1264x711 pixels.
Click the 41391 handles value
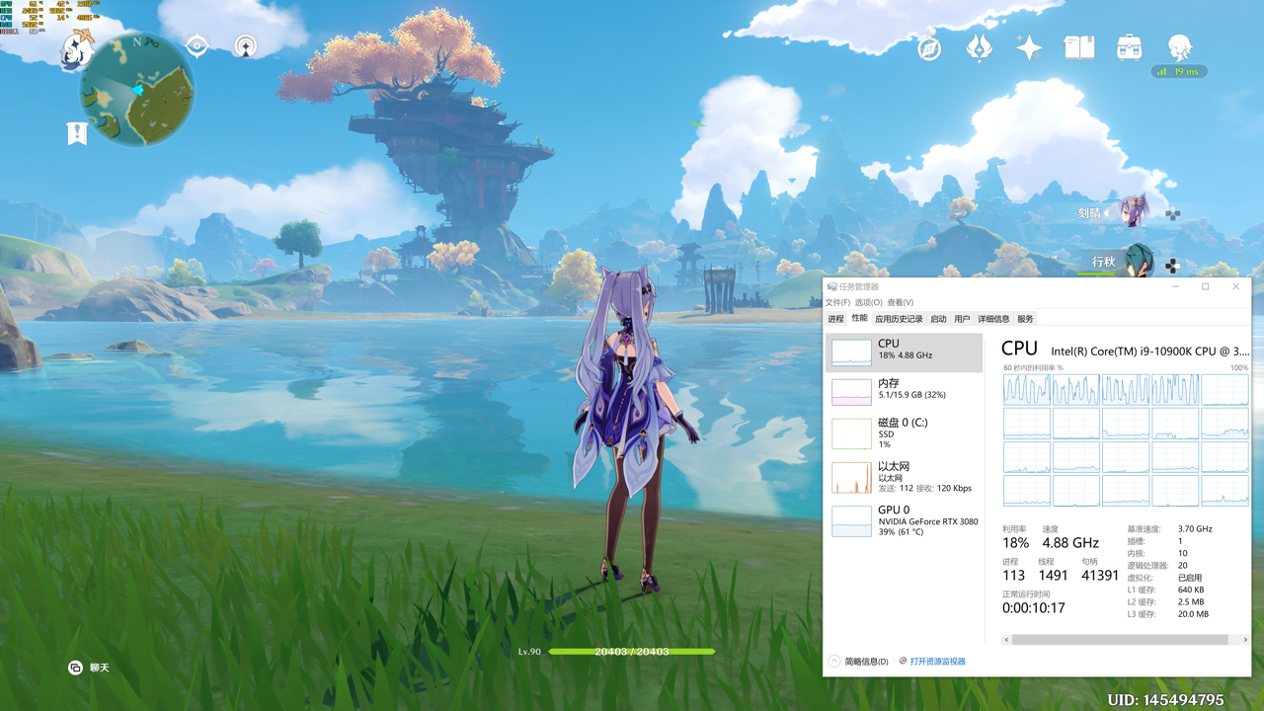tap(1100, 575)
